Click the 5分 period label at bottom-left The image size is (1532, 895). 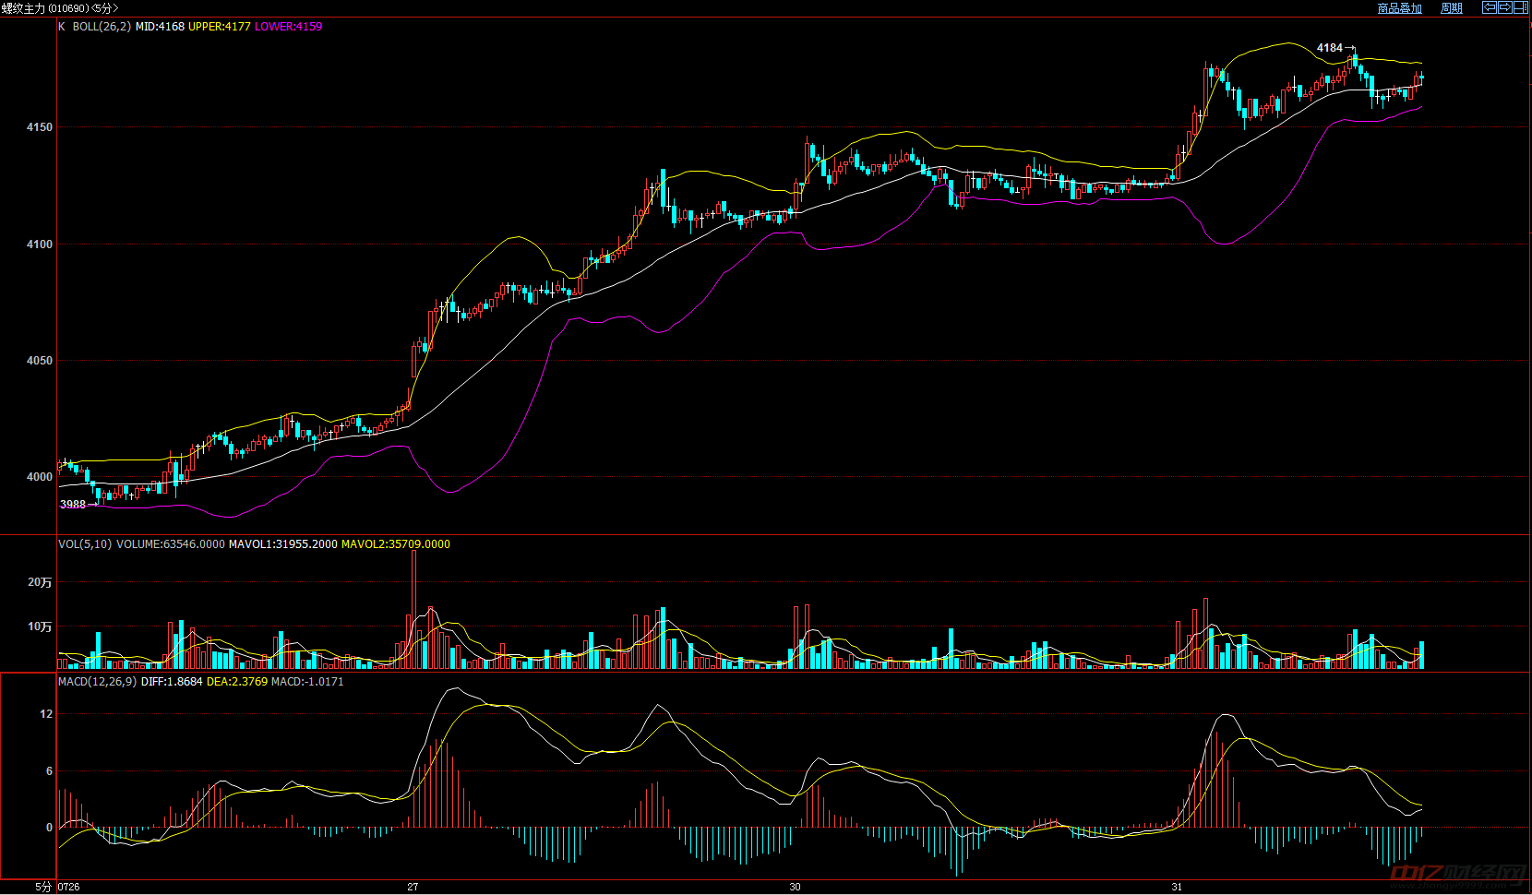(x=43, y=887)
